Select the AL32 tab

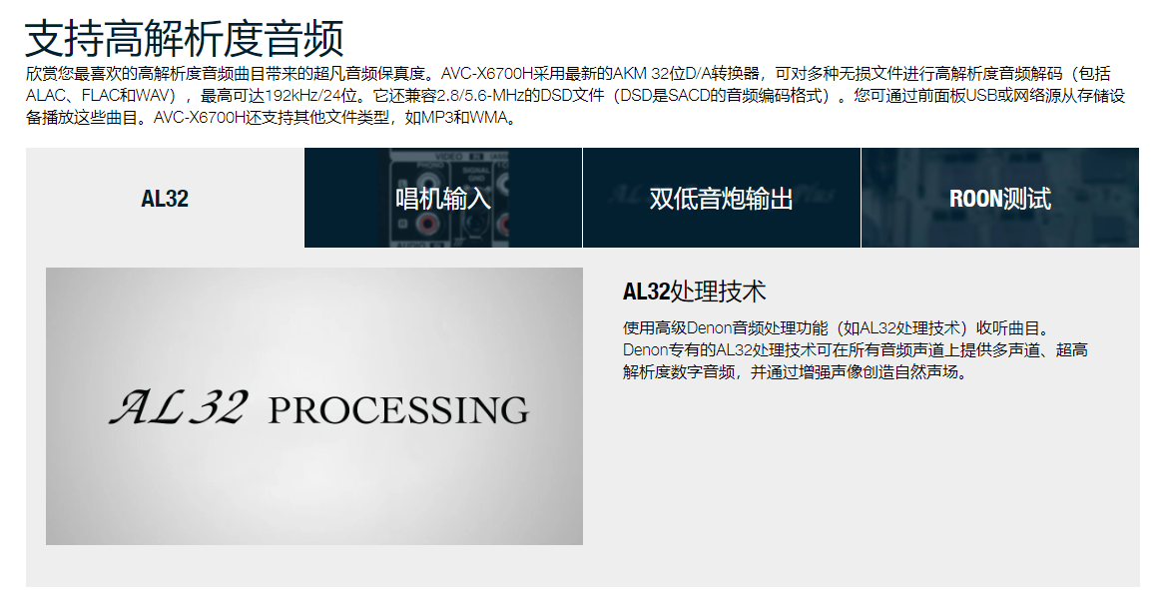[165, 198]
